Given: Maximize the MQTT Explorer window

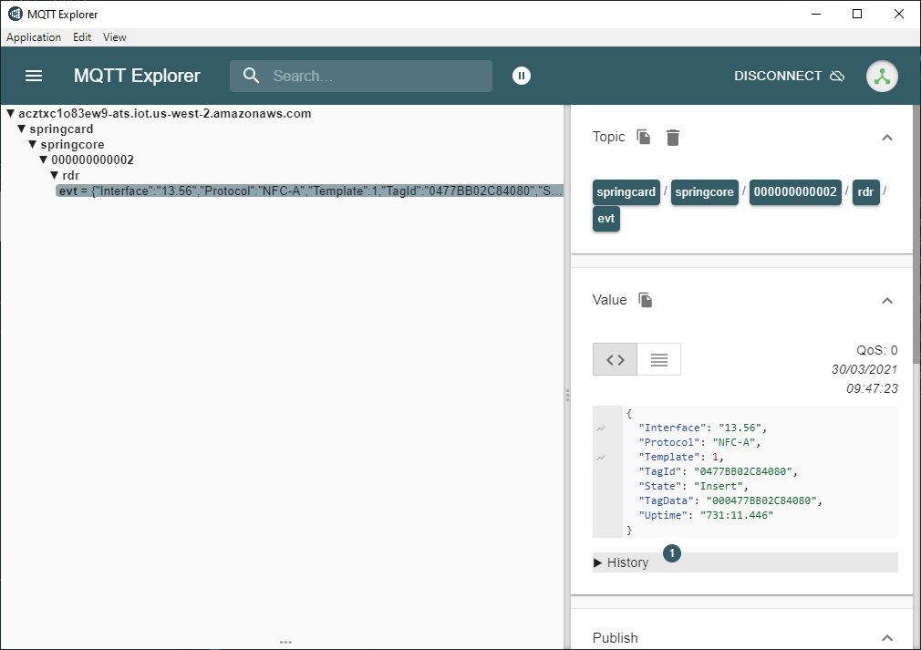Looking at the screenshot, I should click(x=857, y=14).
